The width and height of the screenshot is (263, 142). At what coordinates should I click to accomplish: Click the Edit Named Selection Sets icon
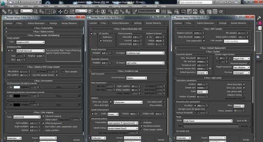(135, 11)
